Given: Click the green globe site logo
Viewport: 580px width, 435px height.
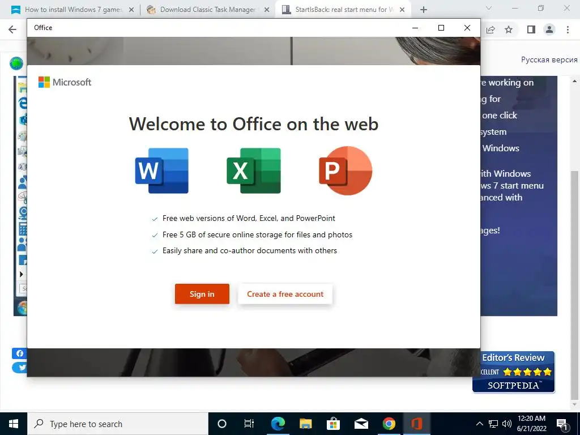Looking at the screenshot, I should pyautogui.click(x=16, y=63).
